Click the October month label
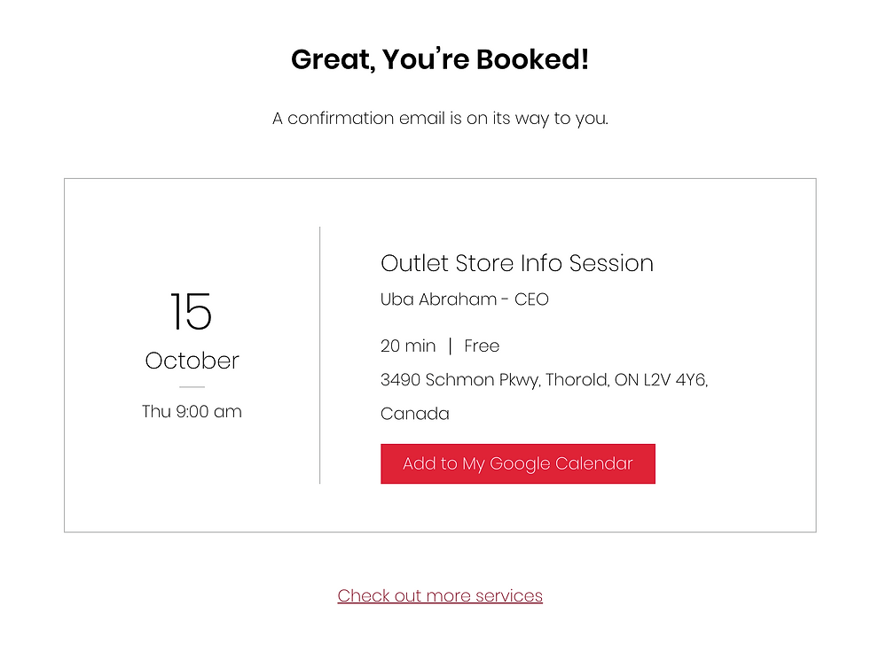The image size is (887, 645). pyautogui.click(x=192, y=361)
